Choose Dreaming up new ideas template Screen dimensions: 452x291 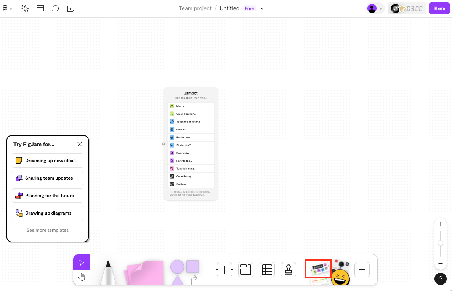click(x=48, y=160)
